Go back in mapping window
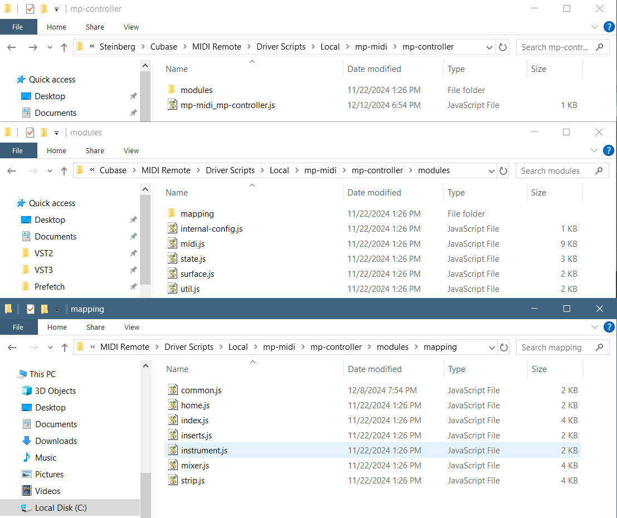The width and height of the screenshot is (617, 518). [x=12, y=348]
